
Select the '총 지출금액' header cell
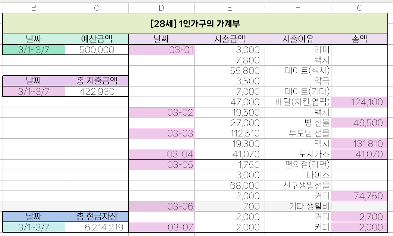click(97, 81)
